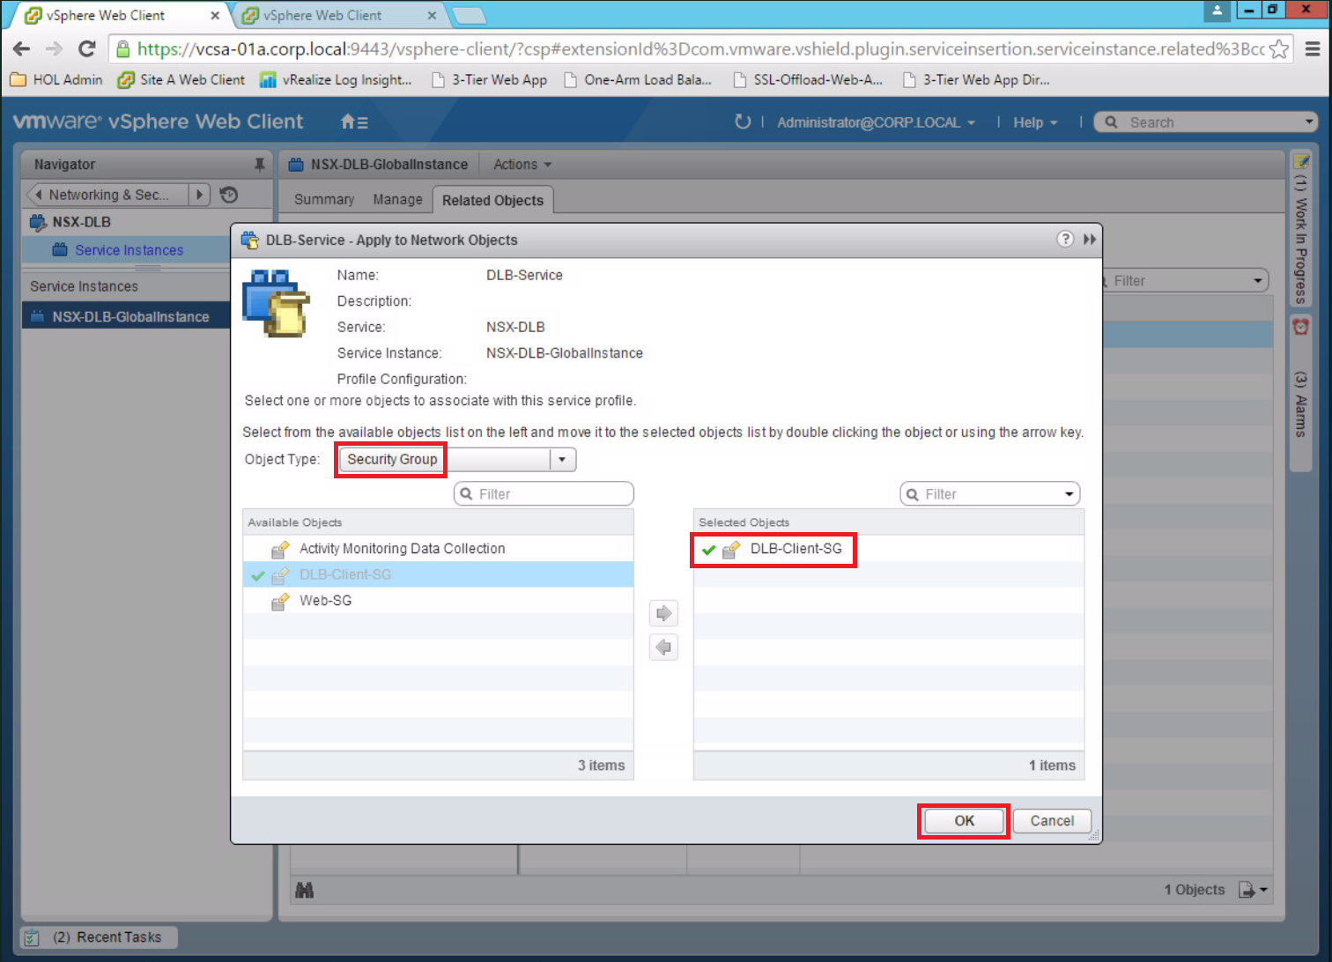Select Web-SG in Available Objects list
1332x962 pixels.
(438, 601)
